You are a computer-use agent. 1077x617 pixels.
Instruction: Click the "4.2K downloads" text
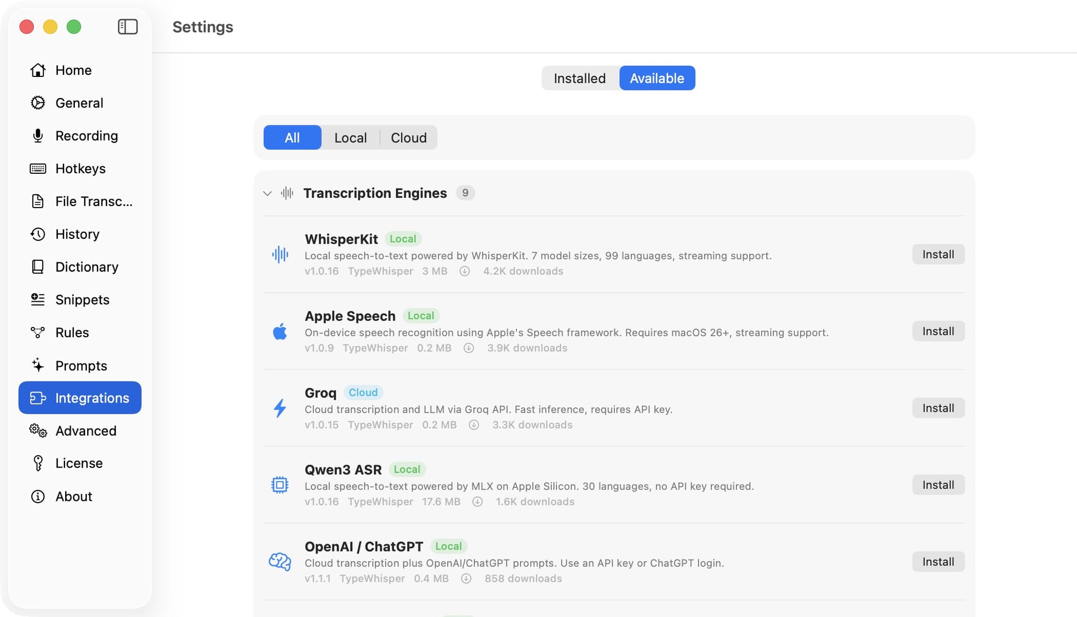tap(523, 271)
